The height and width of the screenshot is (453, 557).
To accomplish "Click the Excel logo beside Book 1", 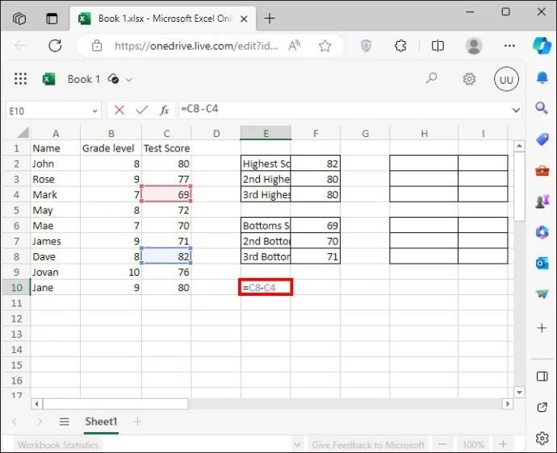I will pyautogui.click(x=48, y=79).
